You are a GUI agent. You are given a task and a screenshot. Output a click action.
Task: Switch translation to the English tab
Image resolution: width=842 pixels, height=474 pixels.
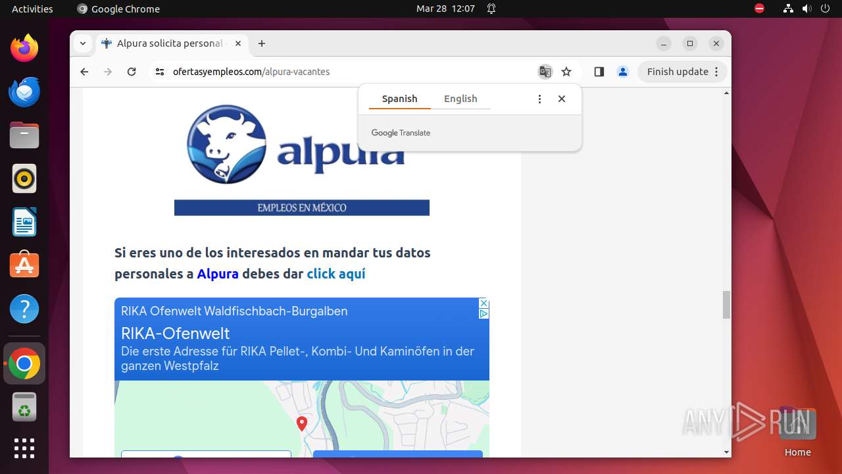460,99
